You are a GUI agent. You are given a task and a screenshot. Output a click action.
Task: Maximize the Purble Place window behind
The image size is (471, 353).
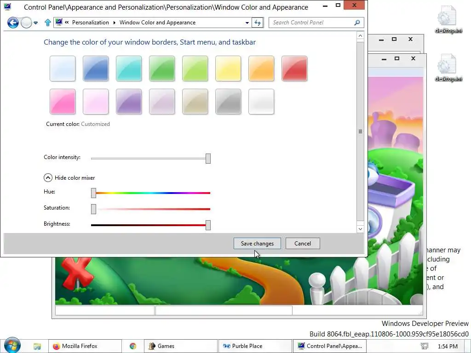point(397,58)
